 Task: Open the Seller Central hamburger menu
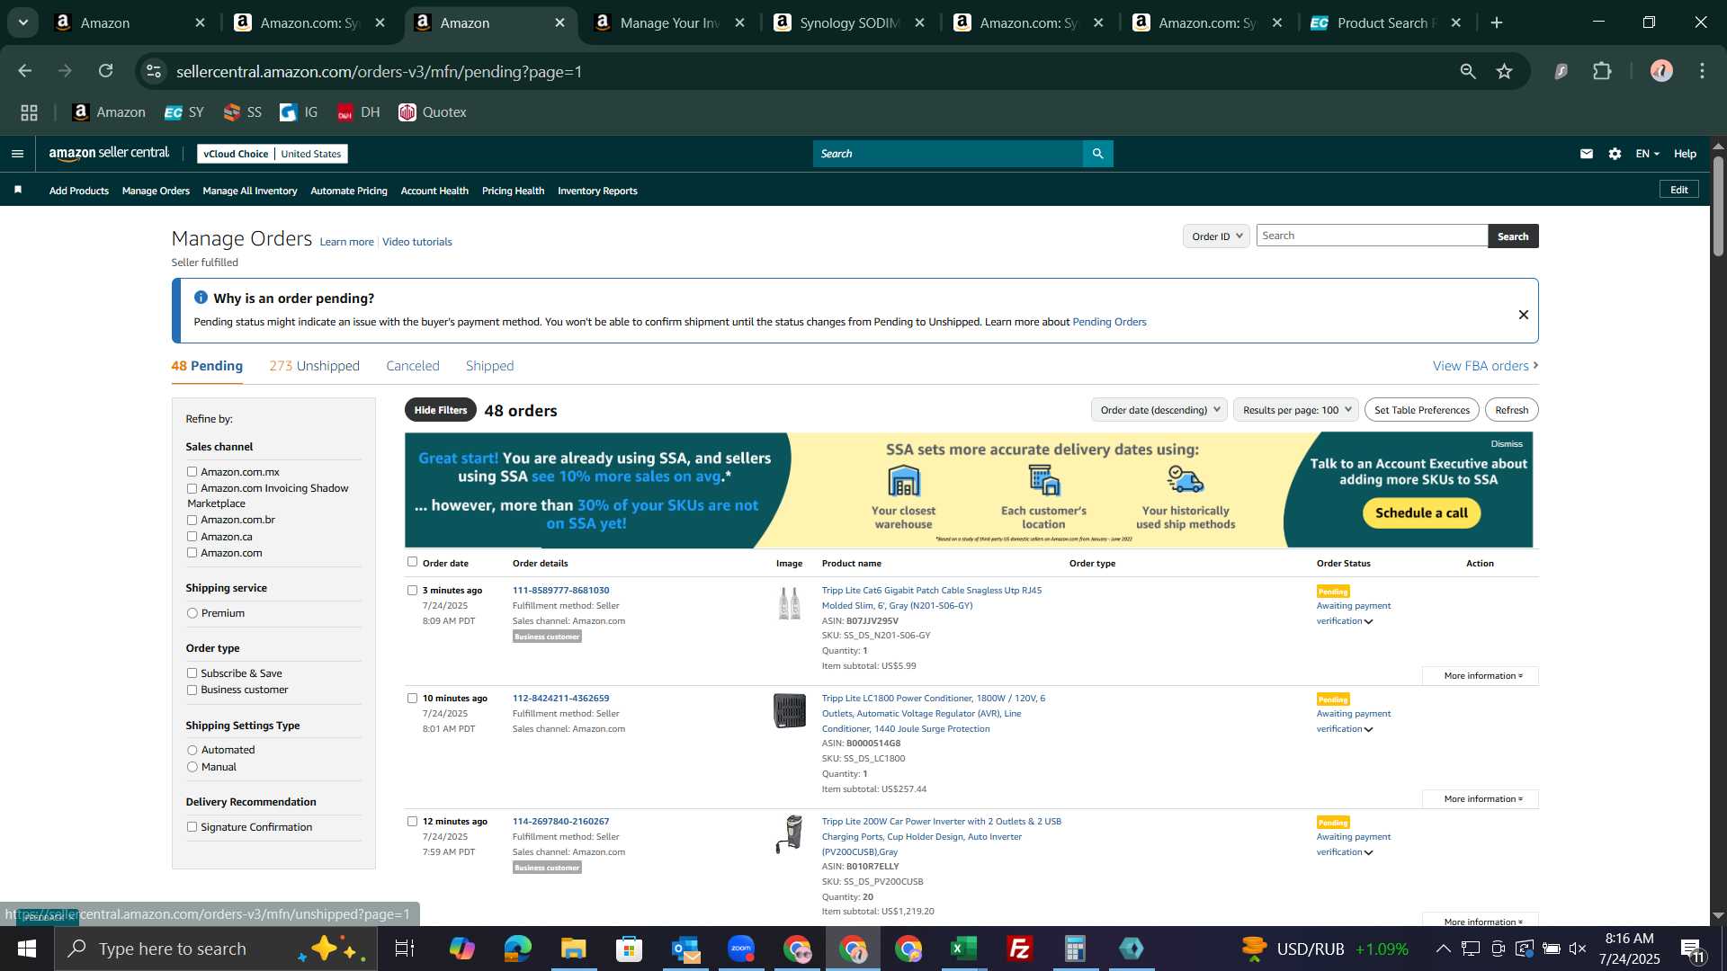click(x=17, y=154)
